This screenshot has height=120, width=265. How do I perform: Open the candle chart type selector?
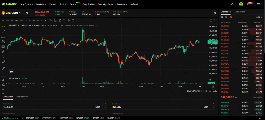[51, 20]
